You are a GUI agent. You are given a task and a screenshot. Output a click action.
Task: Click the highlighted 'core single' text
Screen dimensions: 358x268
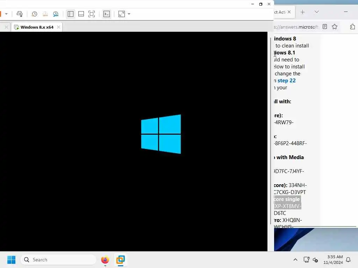click(x=287, y=199)
